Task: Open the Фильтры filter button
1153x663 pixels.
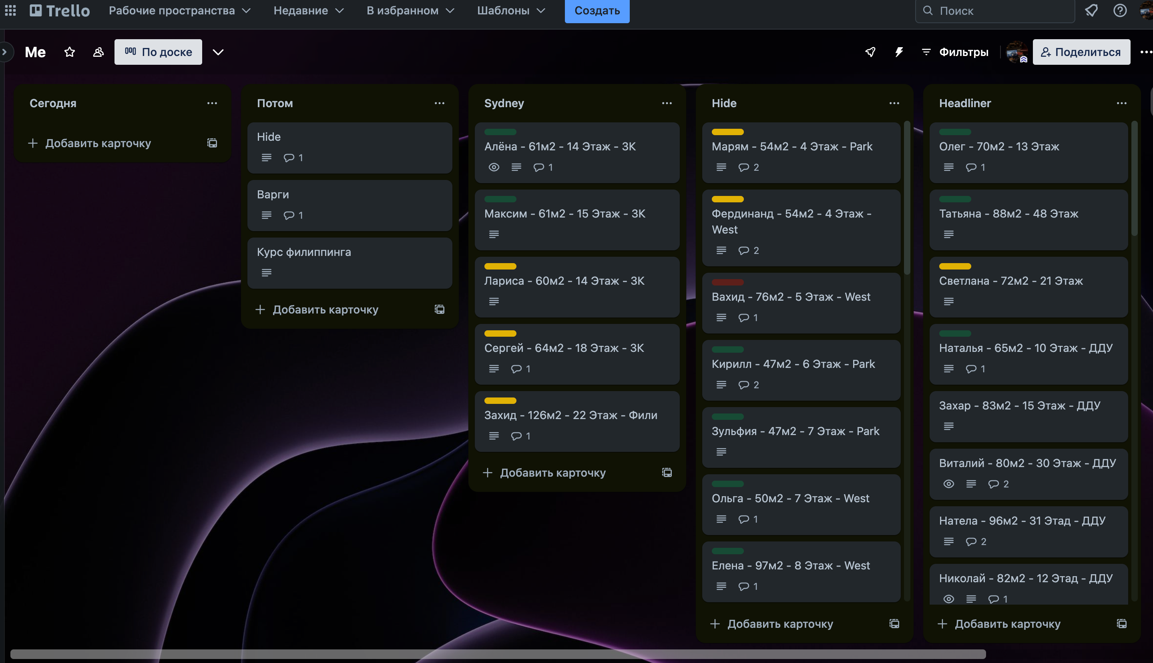Action: [955, 52]
